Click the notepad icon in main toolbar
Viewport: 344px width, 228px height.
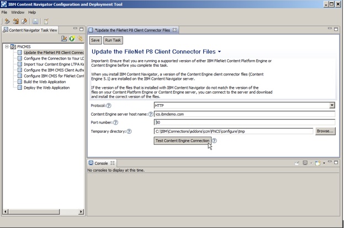46,21
